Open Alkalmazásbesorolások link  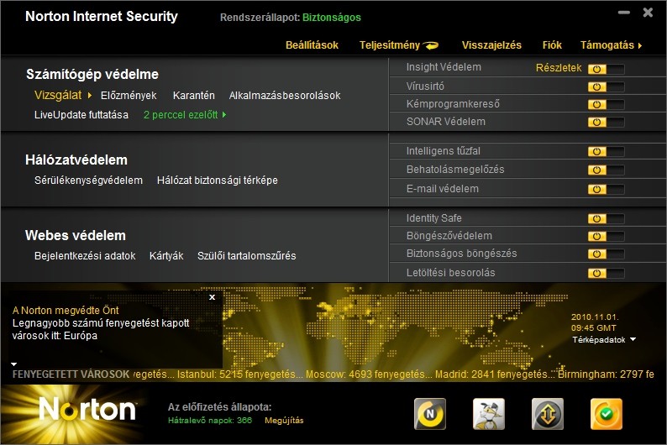[285, 95]
